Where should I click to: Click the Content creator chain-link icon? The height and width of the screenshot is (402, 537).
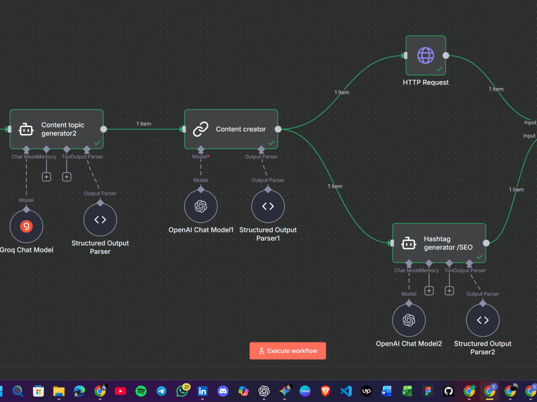pyautogui.click(x=201, y=129)
